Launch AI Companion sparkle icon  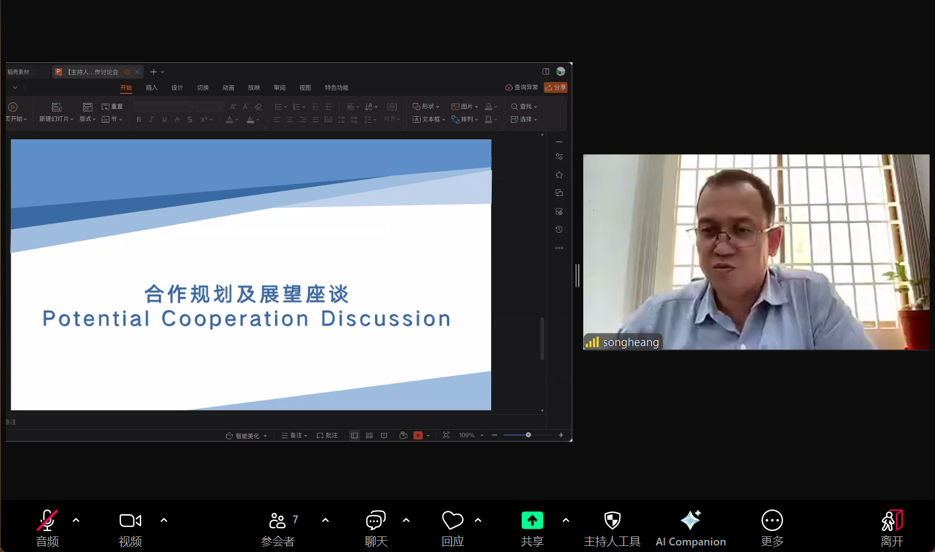[690, 521]
